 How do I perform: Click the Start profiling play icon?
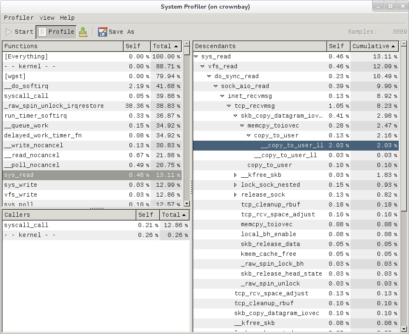point(8,32)
